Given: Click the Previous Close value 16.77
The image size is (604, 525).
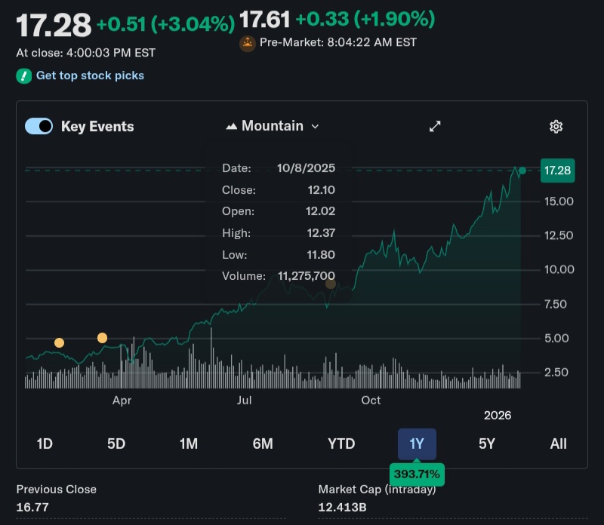Looking at the screenshot, I should (32, 508).
